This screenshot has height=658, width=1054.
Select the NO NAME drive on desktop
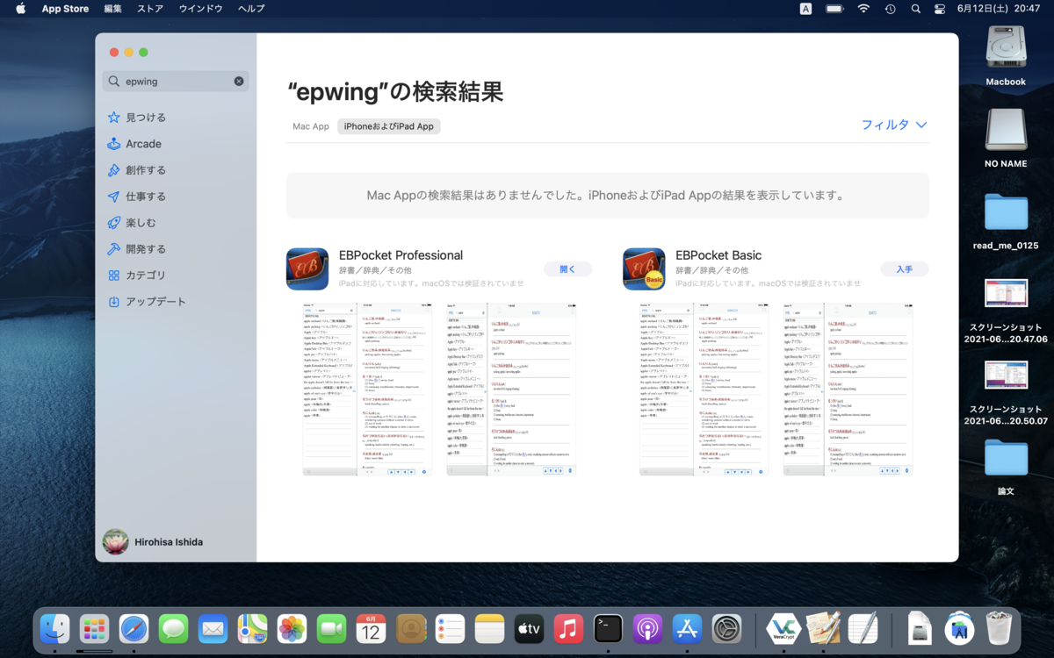1006,129
